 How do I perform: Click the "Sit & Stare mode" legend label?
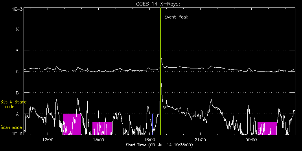[x=13, y=104]
